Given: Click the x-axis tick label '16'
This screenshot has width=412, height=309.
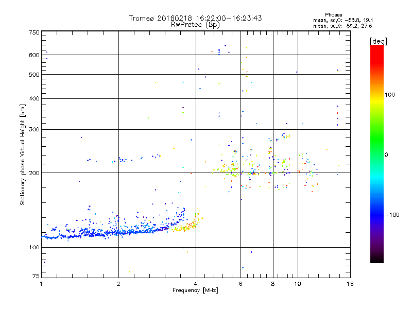Looking at the screenshot, I should click(350, 284).
